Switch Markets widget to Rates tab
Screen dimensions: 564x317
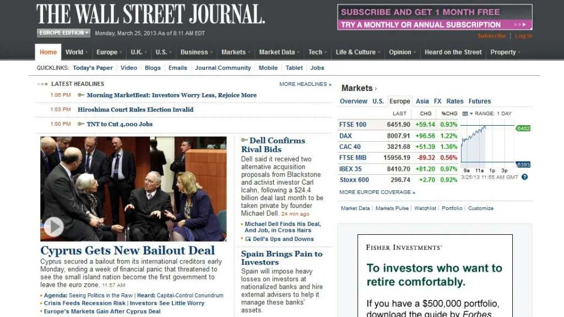tap(455, 101)
